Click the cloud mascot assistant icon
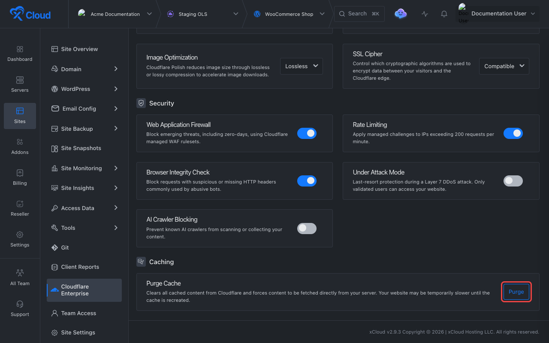Screen dimensions: 549x343 (x=401, y=14)
